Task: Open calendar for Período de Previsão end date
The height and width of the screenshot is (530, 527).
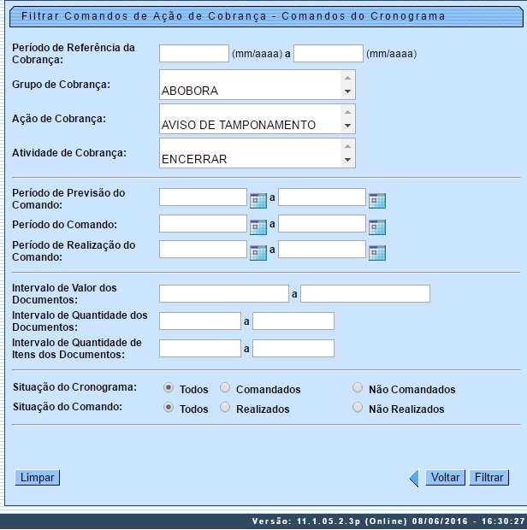Action: (376, 201)
